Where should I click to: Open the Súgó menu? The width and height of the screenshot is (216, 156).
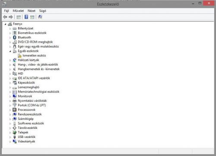click(x=43, y=11)
